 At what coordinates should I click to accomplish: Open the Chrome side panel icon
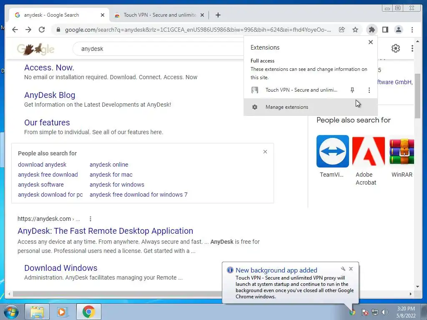[385, 30]
